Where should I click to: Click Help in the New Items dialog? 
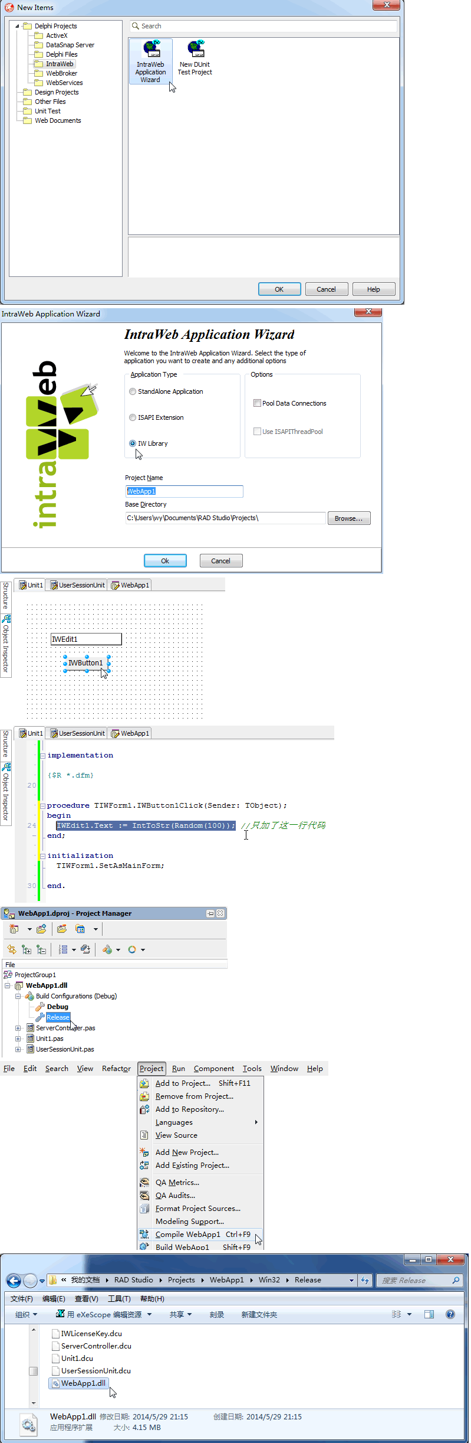374,289
